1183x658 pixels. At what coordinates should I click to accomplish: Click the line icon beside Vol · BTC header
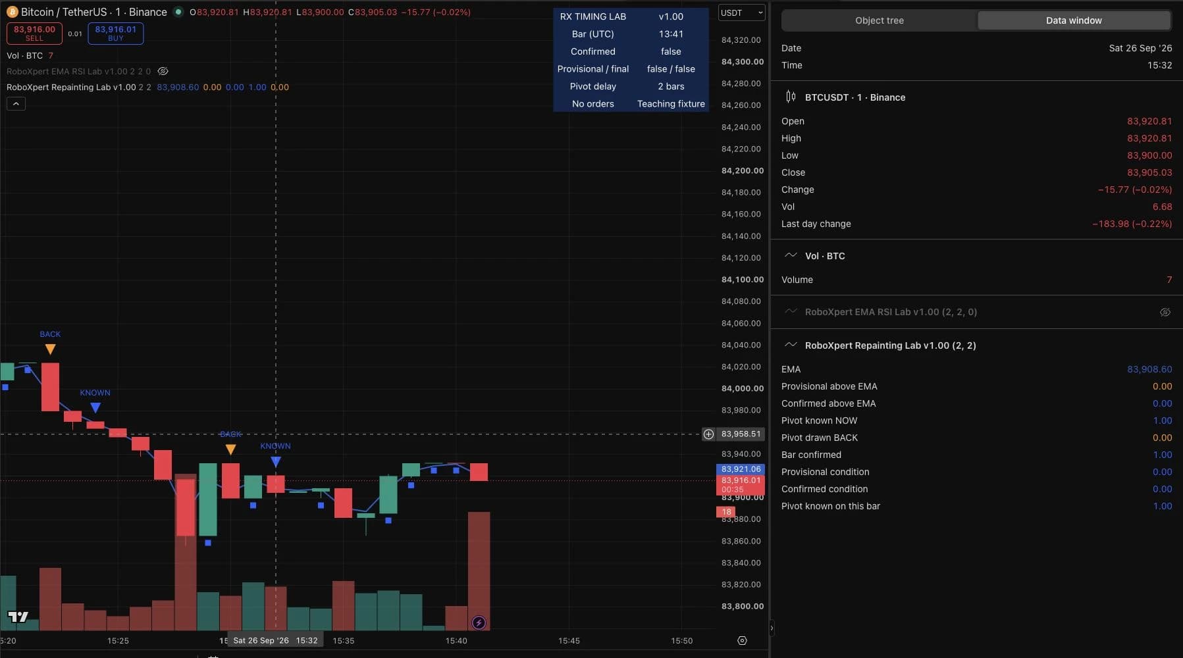pyautogui.click(x=791, y=255)
